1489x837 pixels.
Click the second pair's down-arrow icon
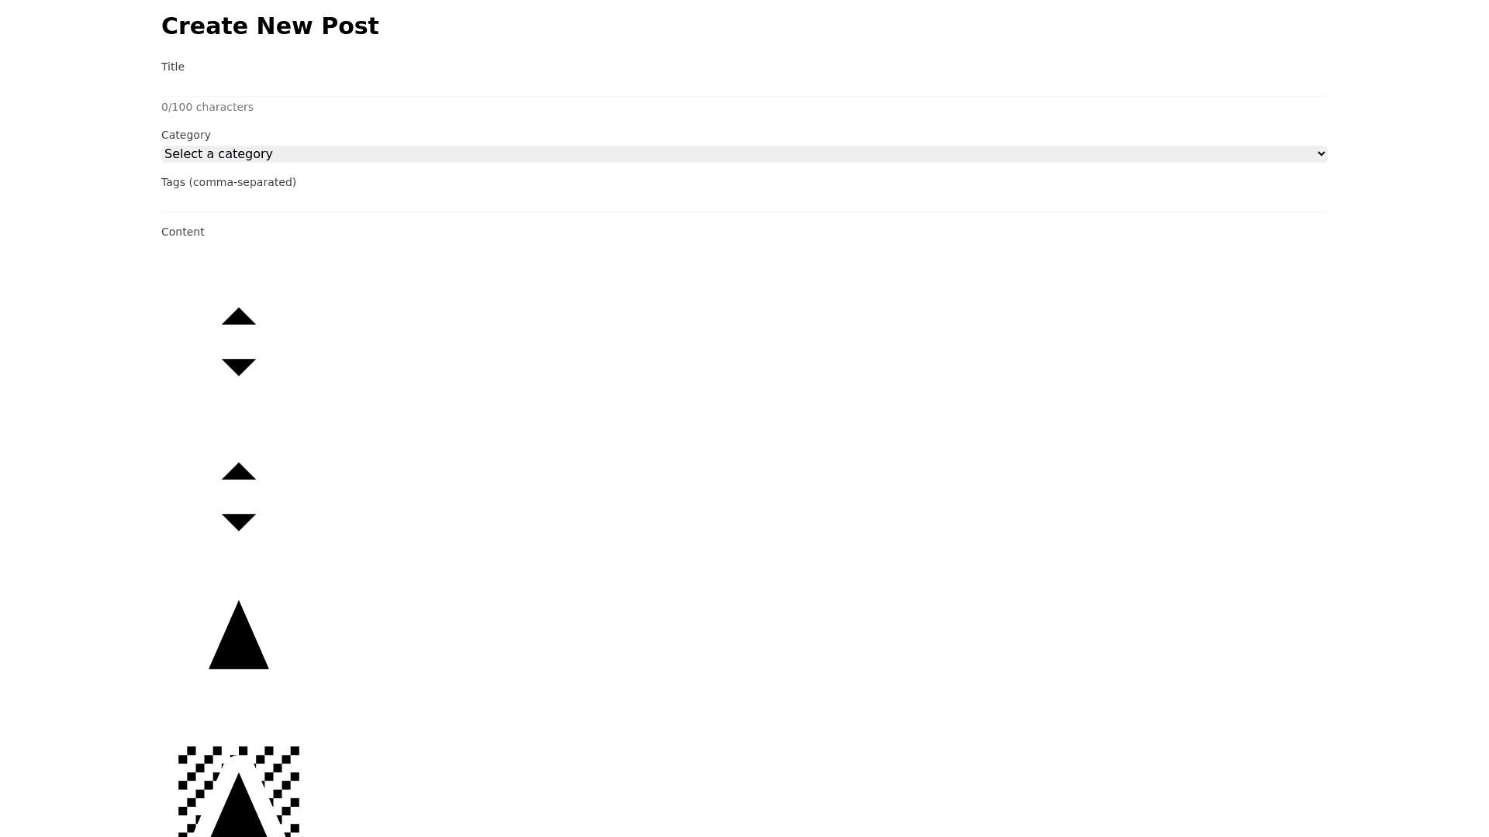pyautogui.click(x=239, y=522)
